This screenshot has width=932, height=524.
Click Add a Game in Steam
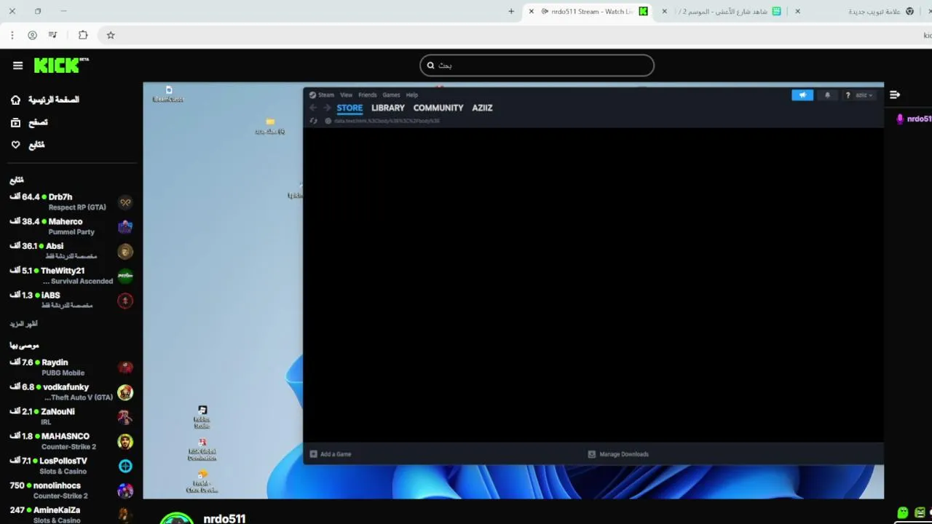tap(331, 454)
